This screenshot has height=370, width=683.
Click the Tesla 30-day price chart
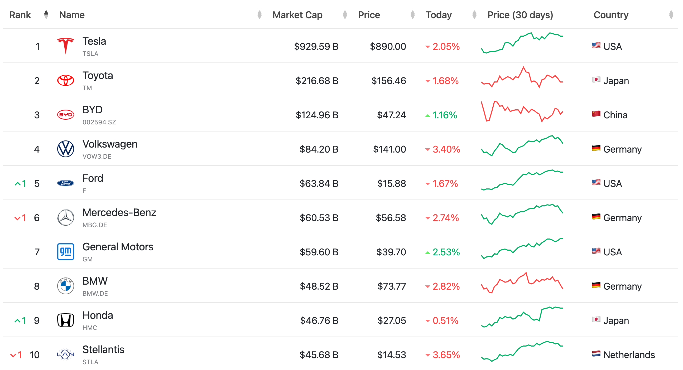[522, 43]
